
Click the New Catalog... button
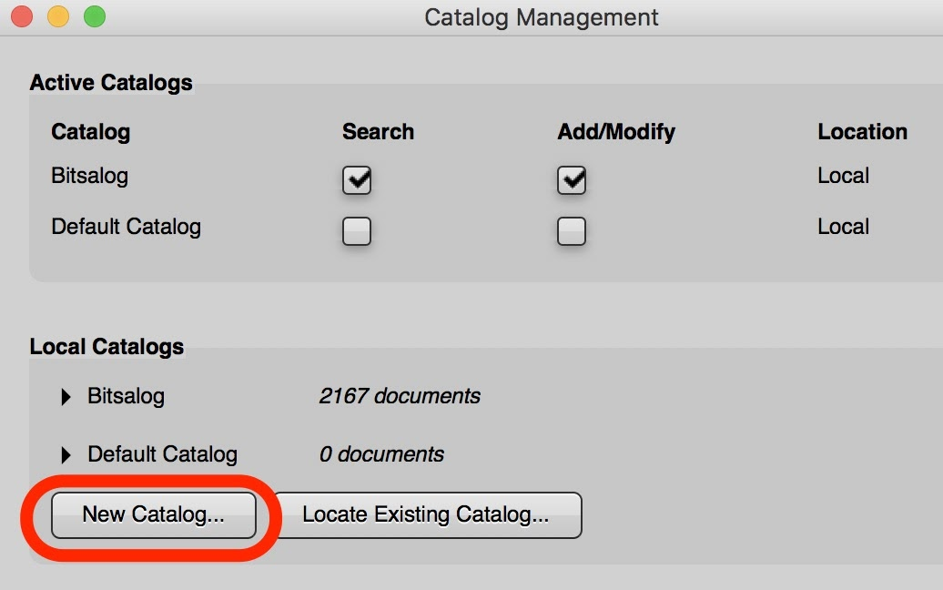coord(153,514)
